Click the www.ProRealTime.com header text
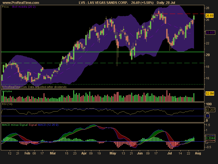This screenshot has width=218, height=164. coord(21,3)
